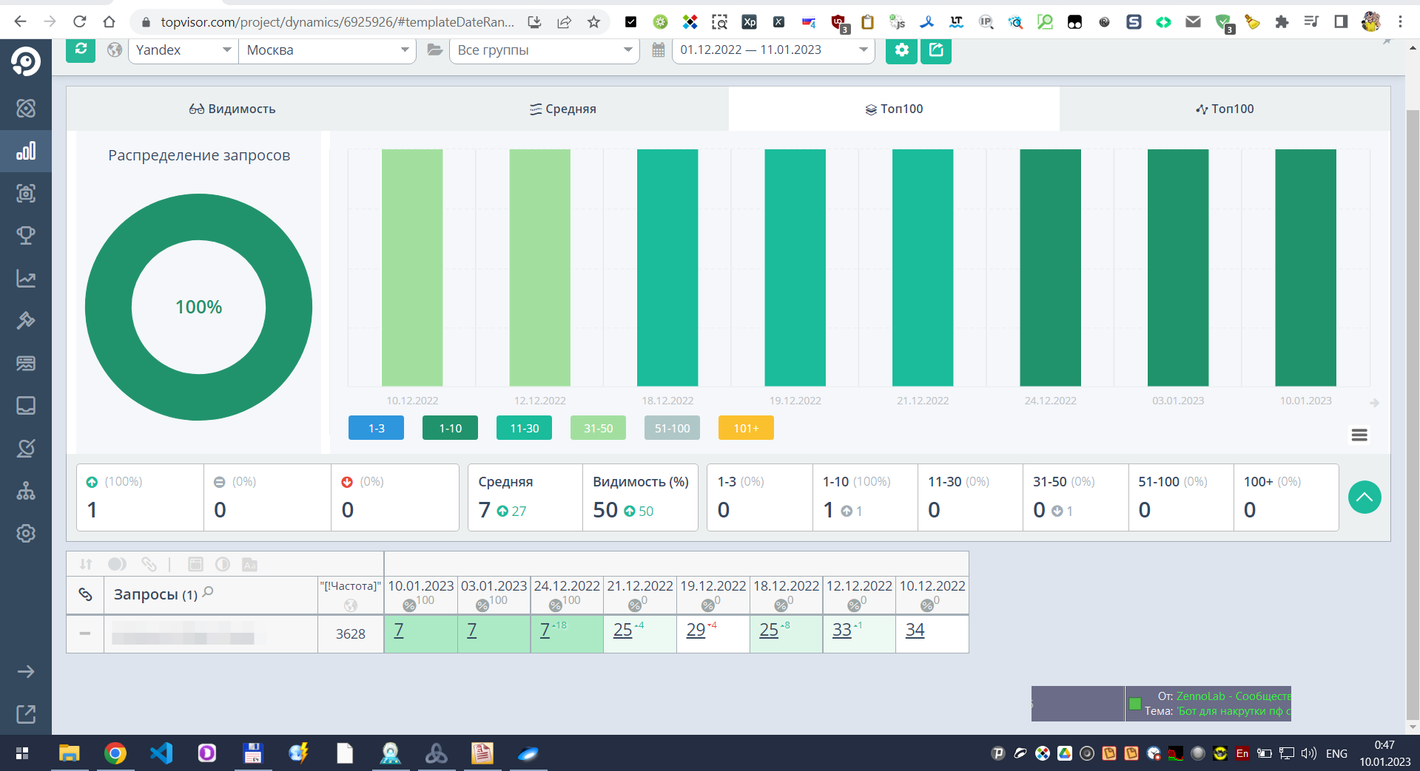Expand the left sidebar with arrow
Screen dimensions: 1420x771
coord(26,672)
